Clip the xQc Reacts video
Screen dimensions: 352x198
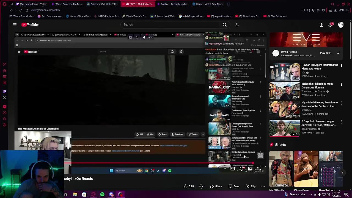[251, 186]
